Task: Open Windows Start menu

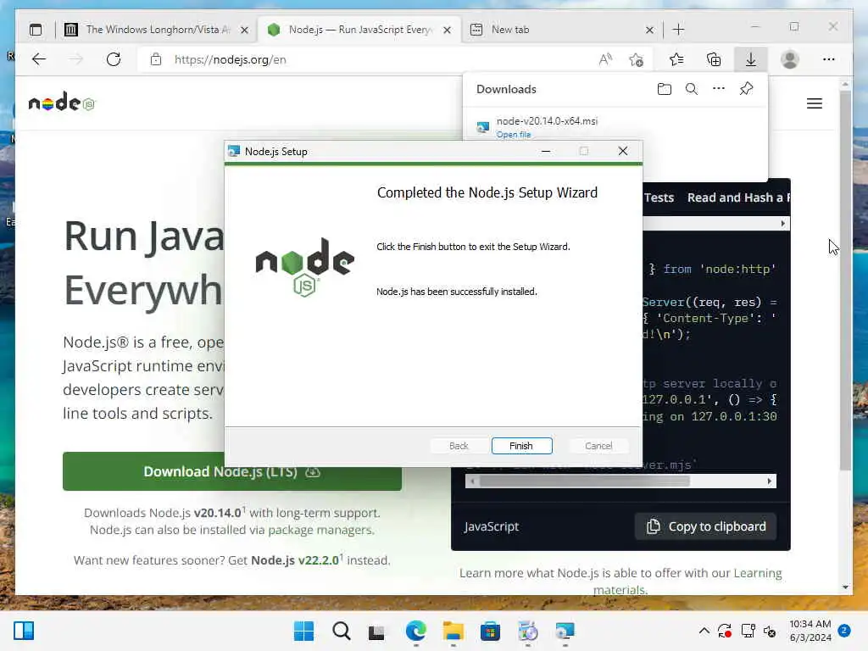Action: 303,631
